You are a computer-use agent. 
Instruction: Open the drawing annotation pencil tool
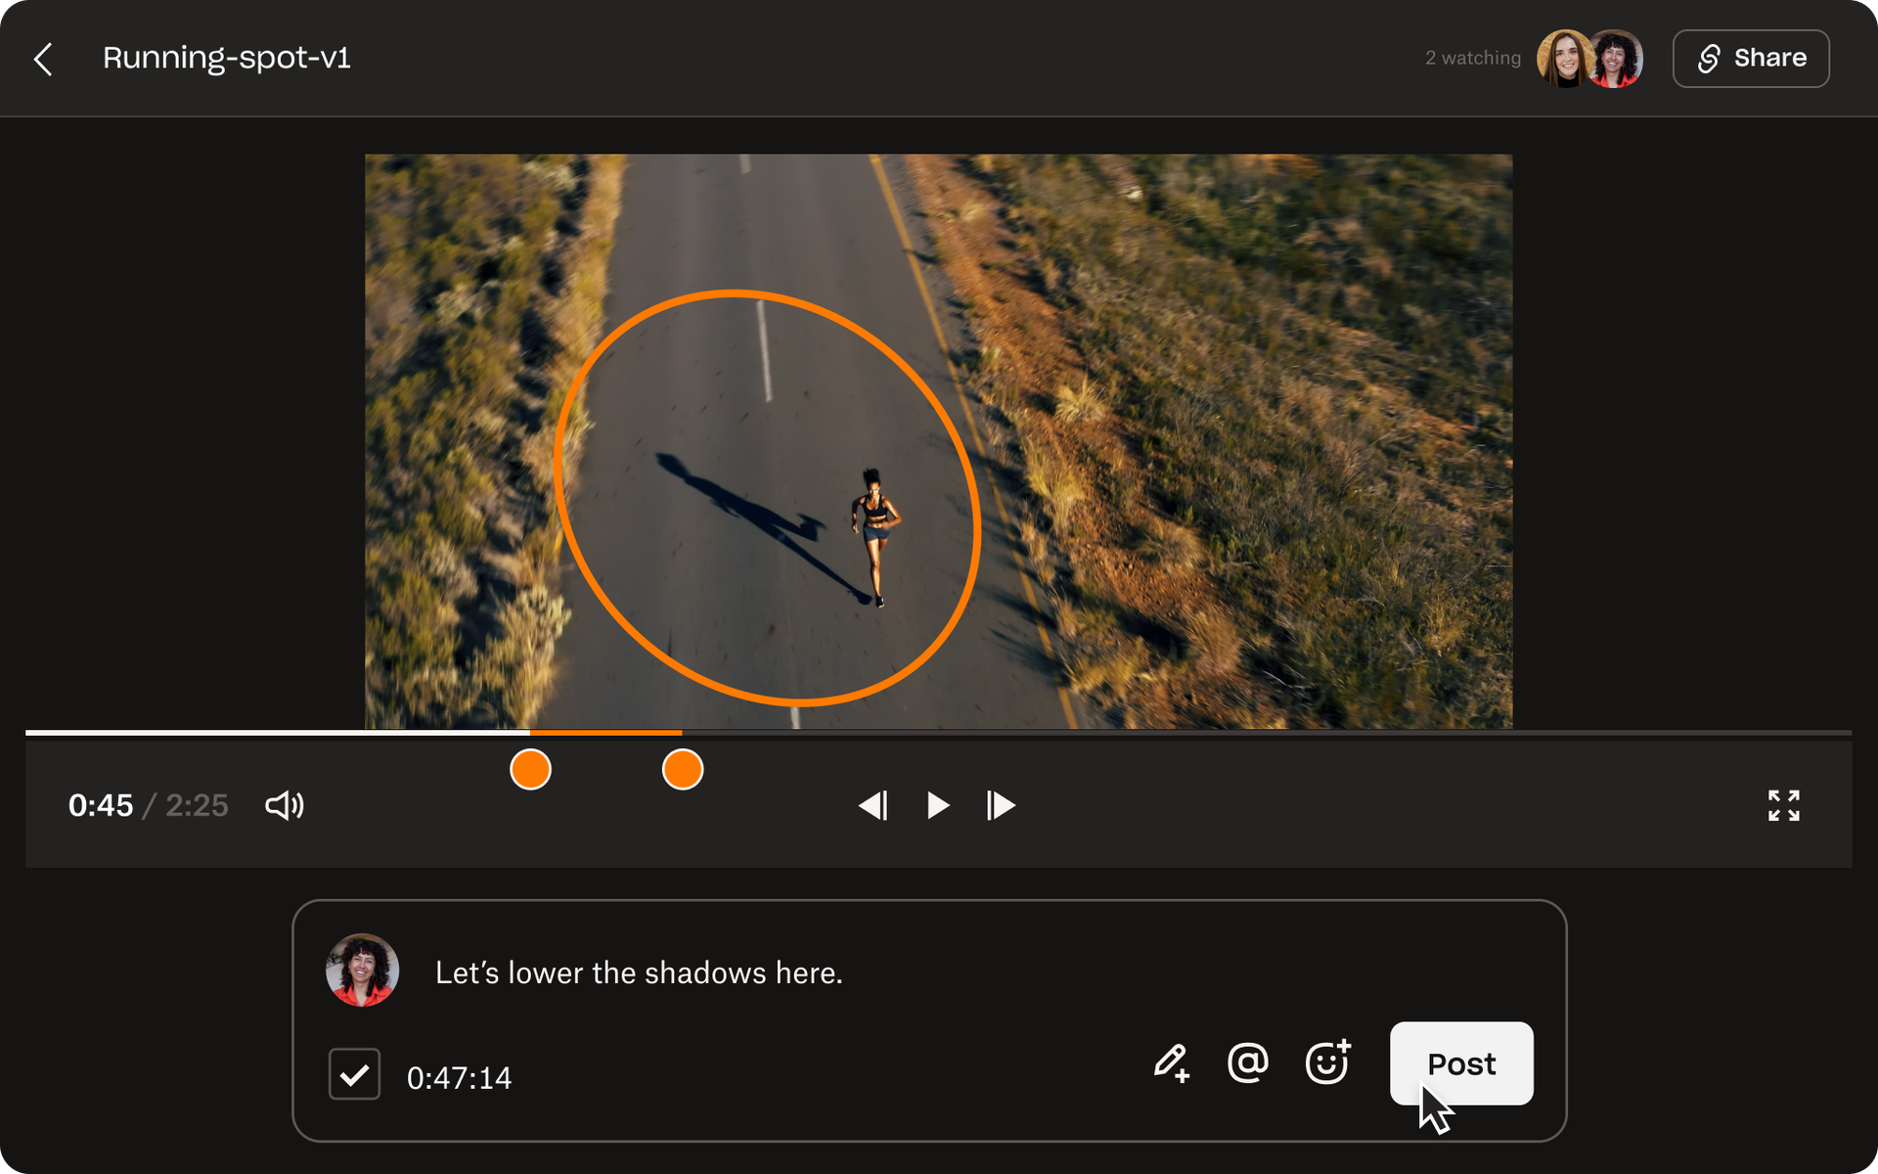point(1171,1062)
